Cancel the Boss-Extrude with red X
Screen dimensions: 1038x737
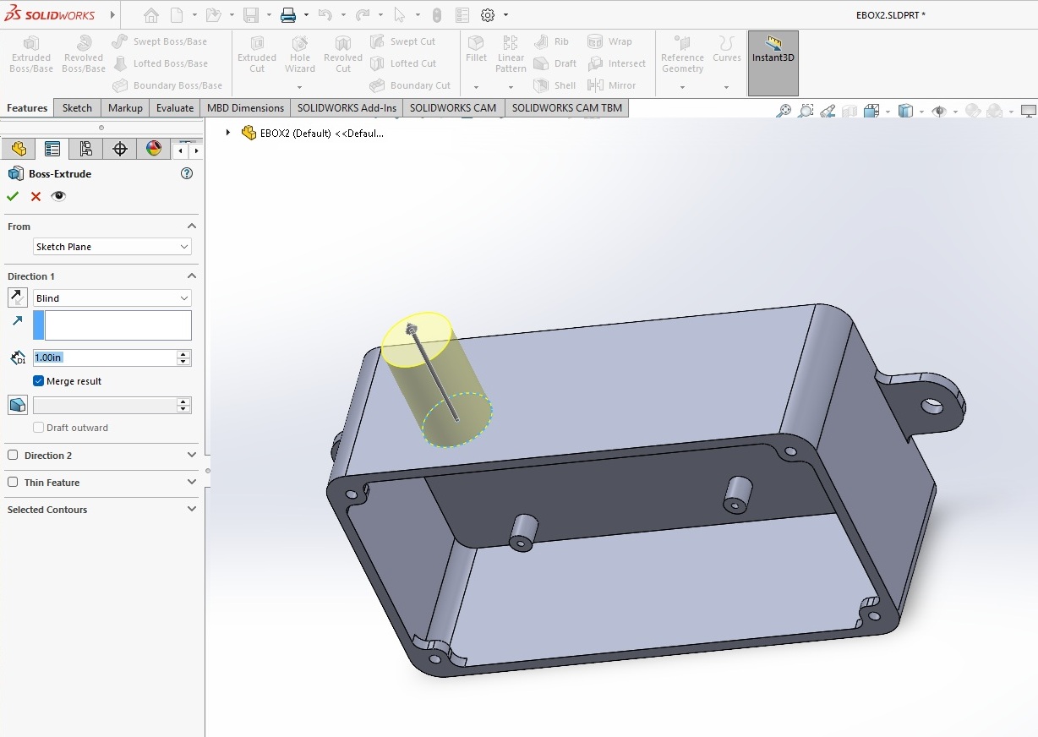[36, 196]
